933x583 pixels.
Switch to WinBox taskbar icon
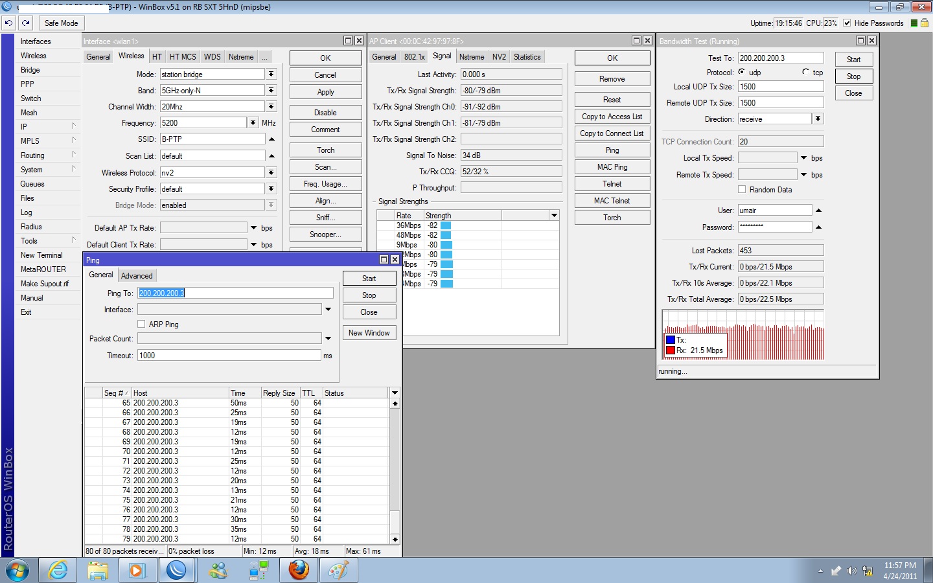176,570
